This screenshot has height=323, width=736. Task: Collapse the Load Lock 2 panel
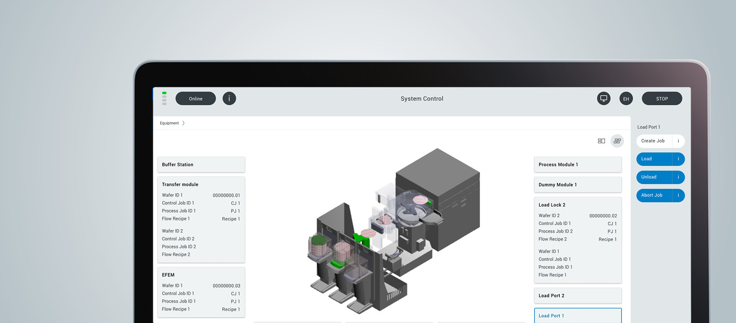577,205
